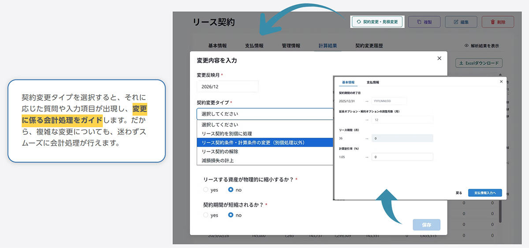This screenshot has height=248, width=529.
Task: Switch to the 基本情報 tab of リース契約
Action: [x=217, y=45]
